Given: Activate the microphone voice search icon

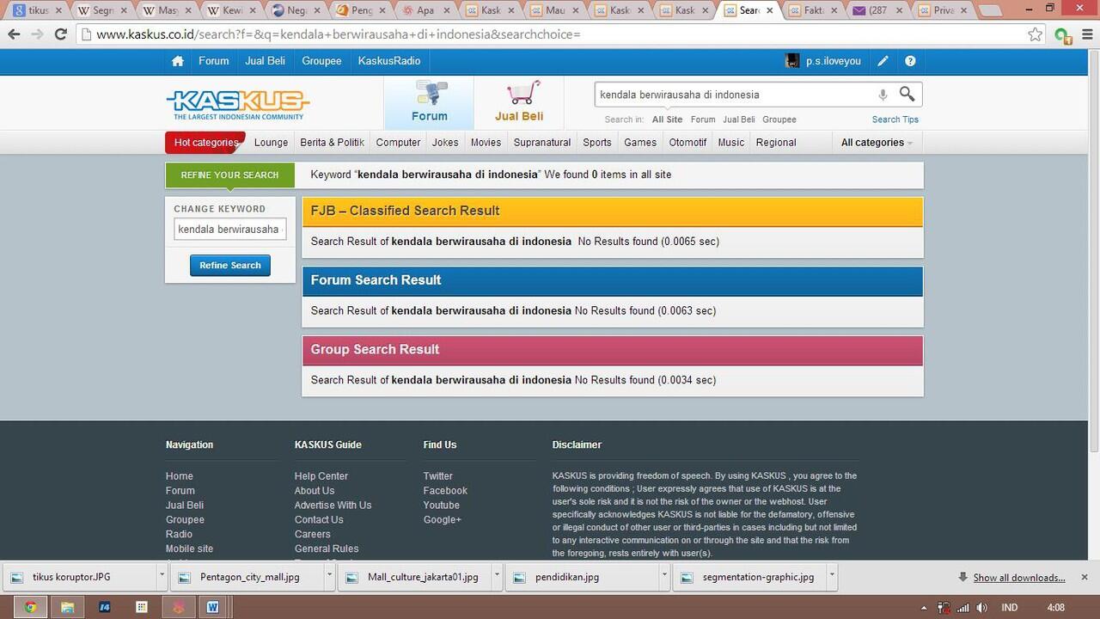Looking at the screenshot, I should click(883, 95).
